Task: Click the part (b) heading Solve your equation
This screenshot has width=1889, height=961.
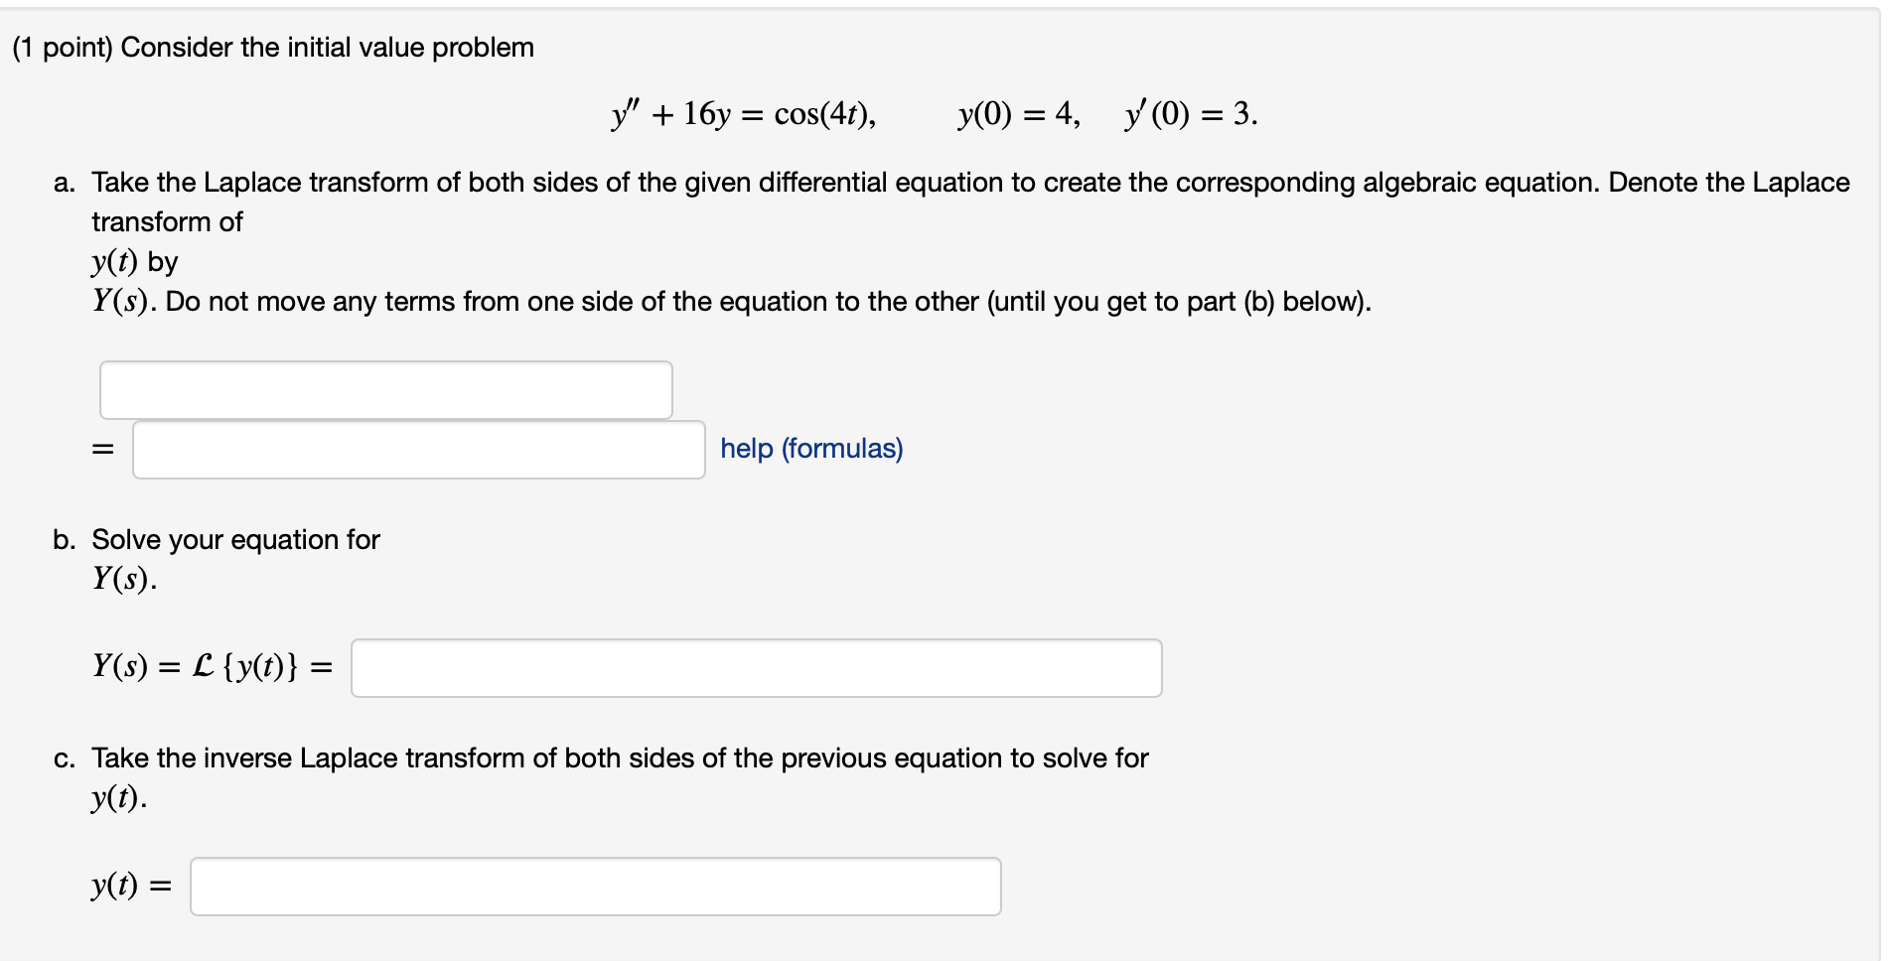Action: [235, 539]
